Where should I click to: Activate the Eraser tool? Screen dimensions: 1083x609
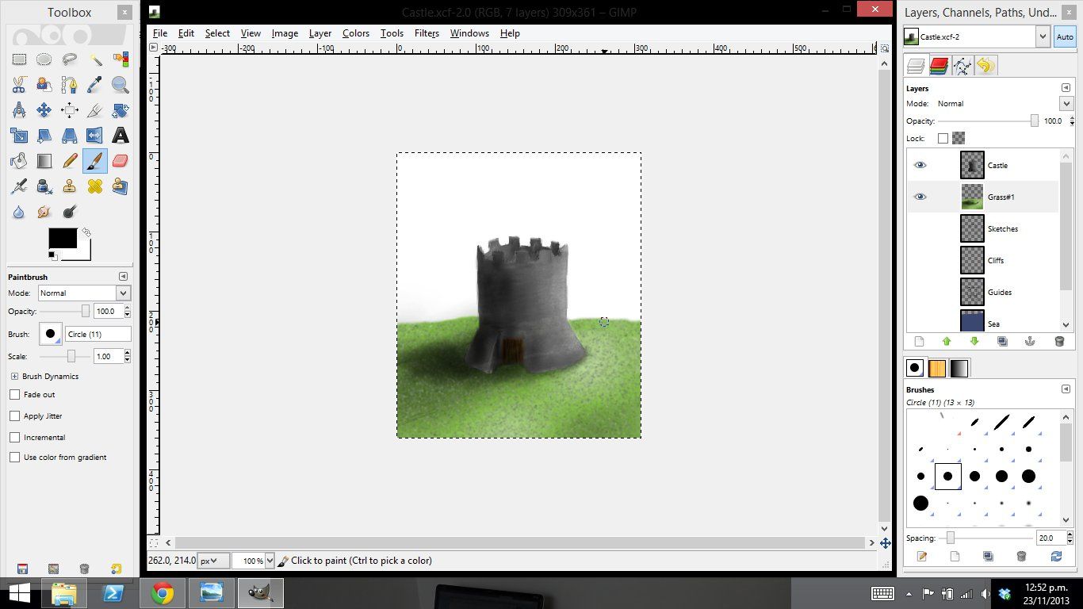point(120,160)
